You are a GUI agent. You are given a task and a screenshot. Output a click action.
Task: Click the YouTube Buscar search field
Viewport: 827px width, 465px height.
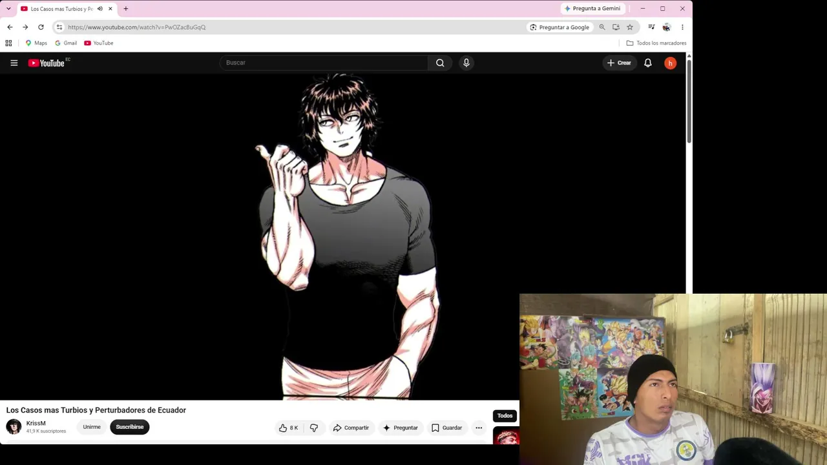click(x=324, y=63)
